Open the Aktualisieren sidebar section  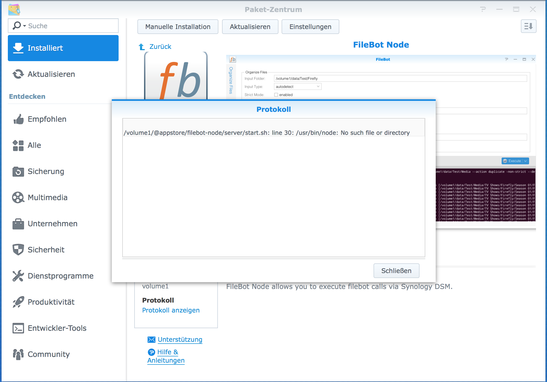coord(63,74)
